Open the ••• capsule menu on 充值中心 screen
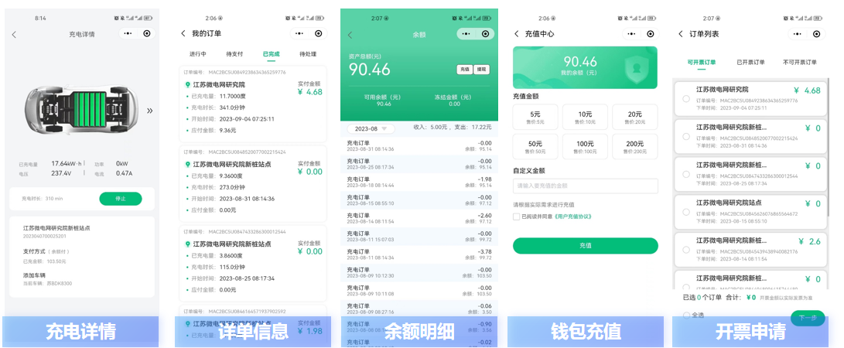The image size is (844, 348). (630, 33)
